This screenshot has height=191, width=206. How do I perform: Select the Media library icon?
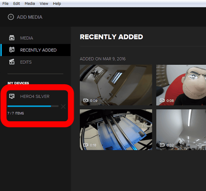(x=12, y=38)
